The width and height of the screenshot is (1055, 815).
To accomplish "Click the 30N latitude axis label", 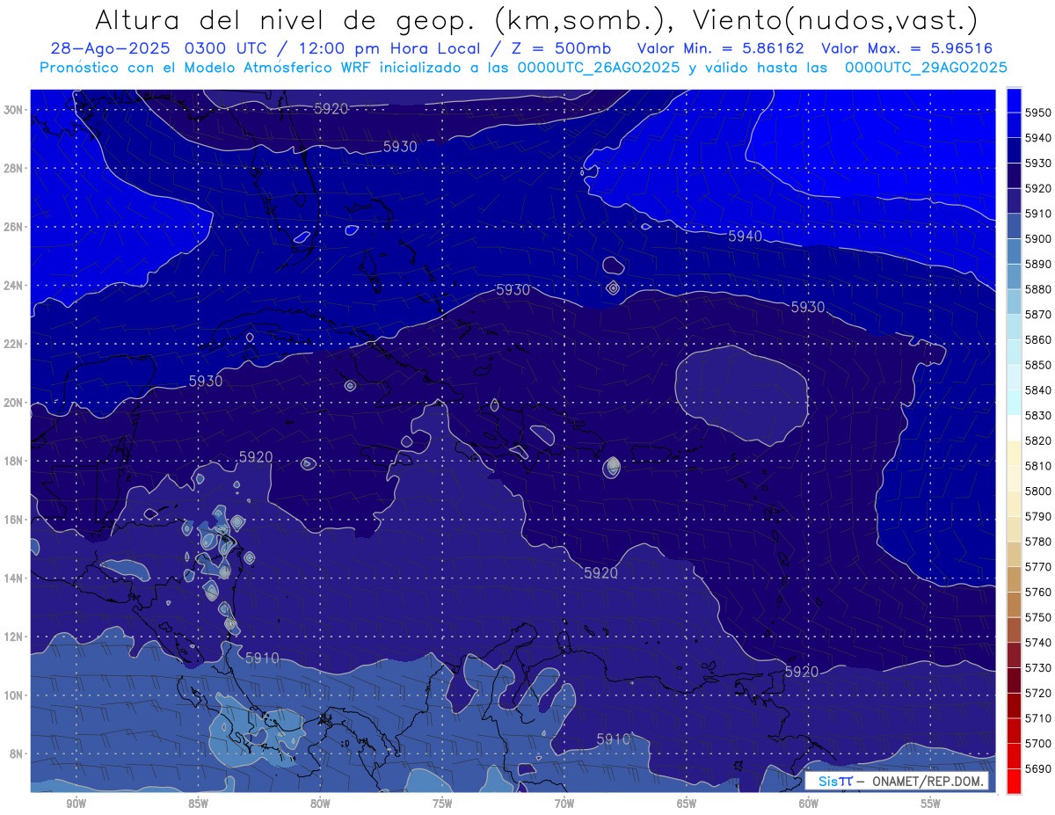I will [15, 110].
